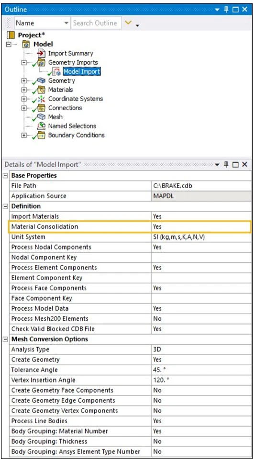Viewport: 255px width, 462px height.
Task: Click the Model Import node icon
Action: pos(56,72)
